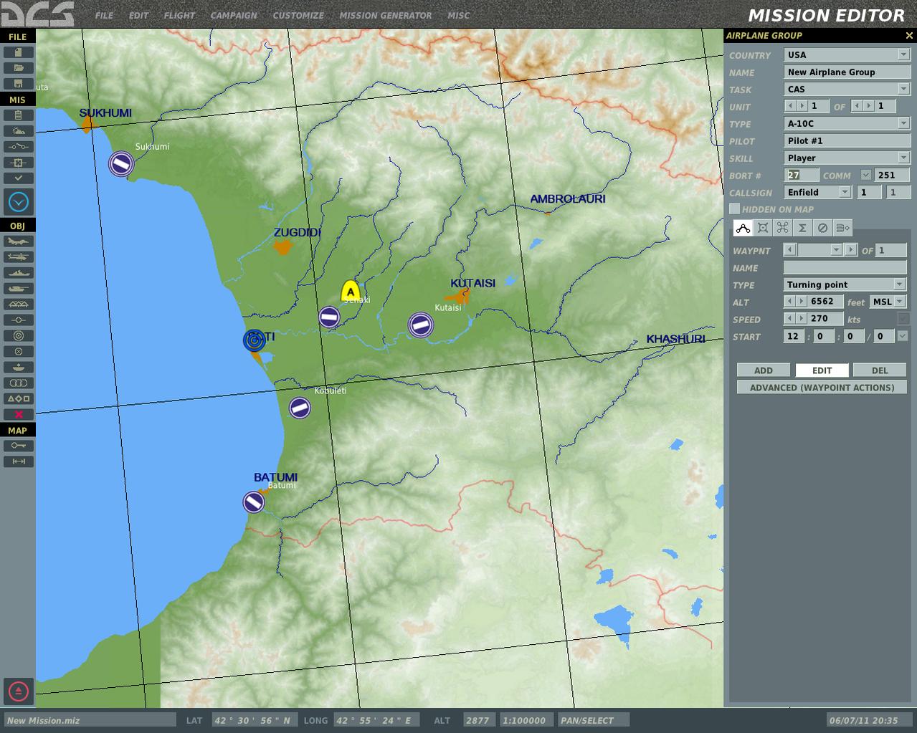Image resolution: width=917 pixels, height=733 pixels.
Task: Activate the distance ruler tool under MAP
Action: [18, 461]
